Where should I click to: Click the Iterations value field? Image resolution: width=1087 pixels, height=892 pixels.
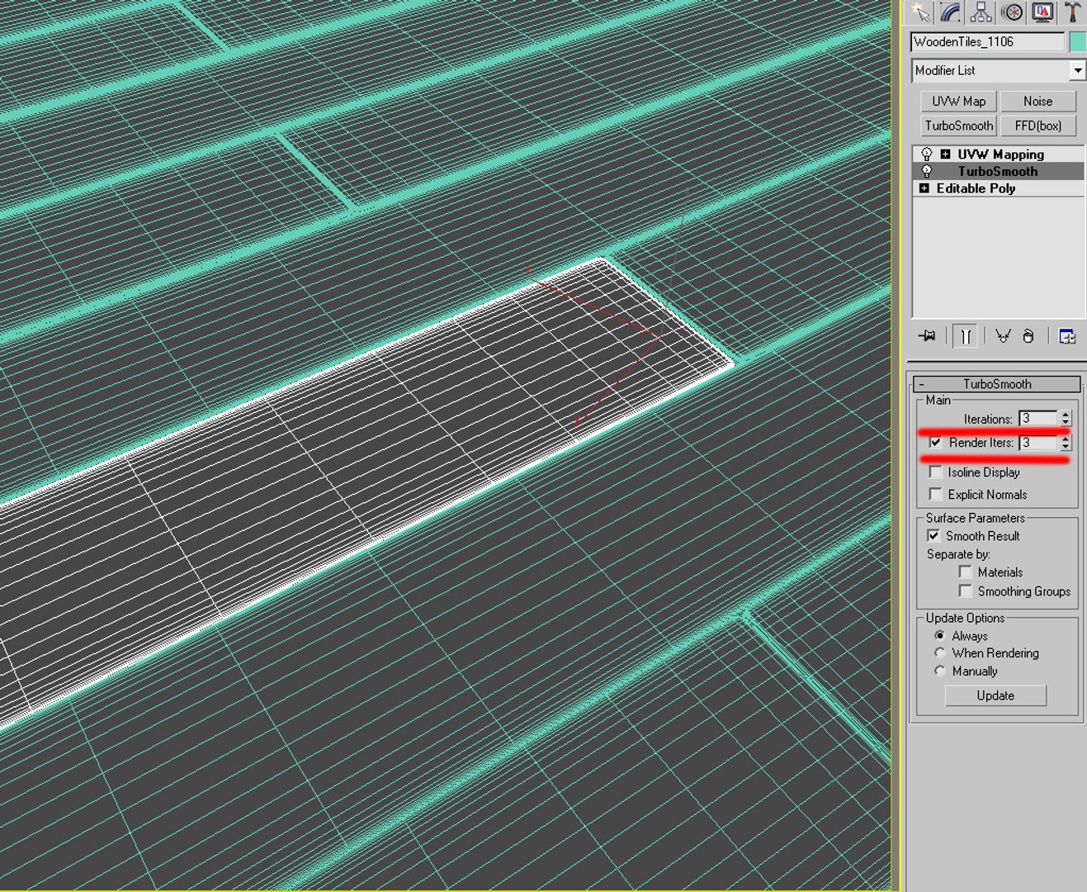click(1038, 419)
